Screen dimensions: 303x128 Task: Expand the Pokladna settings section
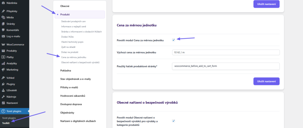[x=66, y=71]
